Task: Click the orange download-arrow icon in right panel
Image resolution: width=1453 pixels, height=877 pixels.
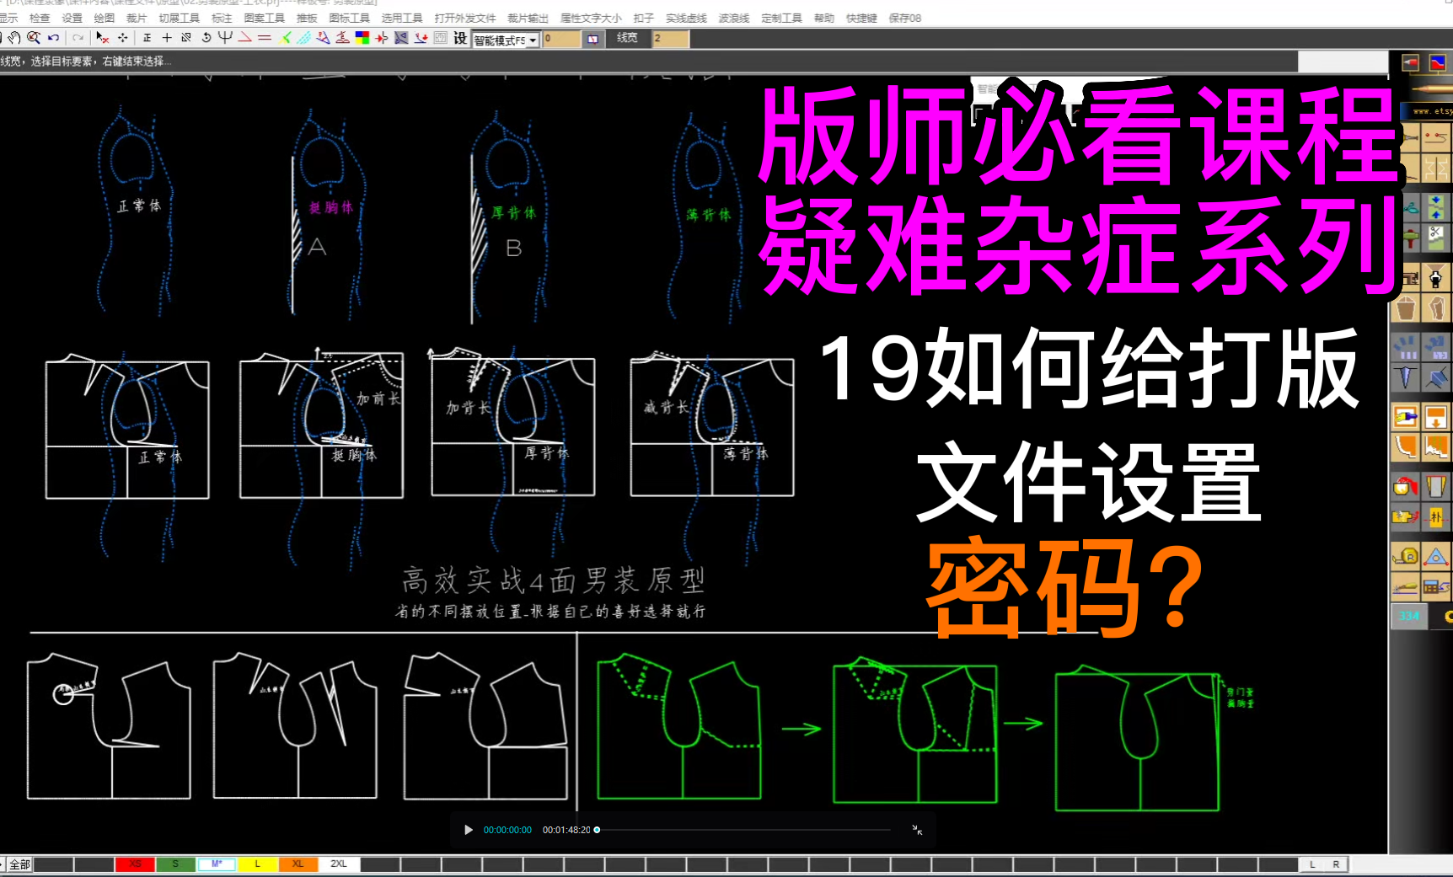Action: point(1436,417)
